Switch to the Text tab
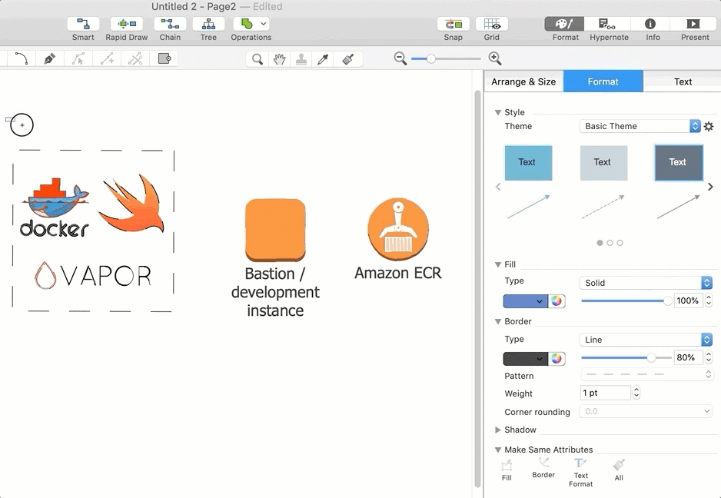This screenshot has height=498, width=721. click(683, 81)
